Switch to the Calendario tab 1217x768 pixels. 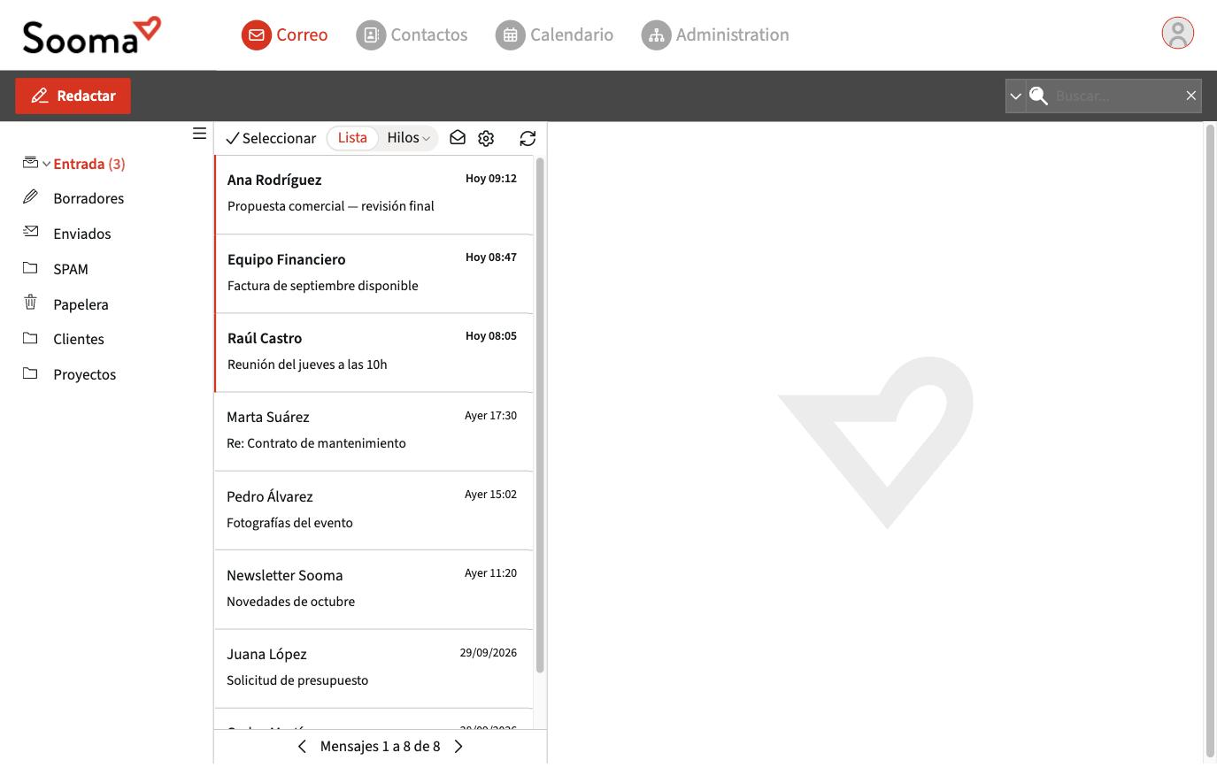554,35
